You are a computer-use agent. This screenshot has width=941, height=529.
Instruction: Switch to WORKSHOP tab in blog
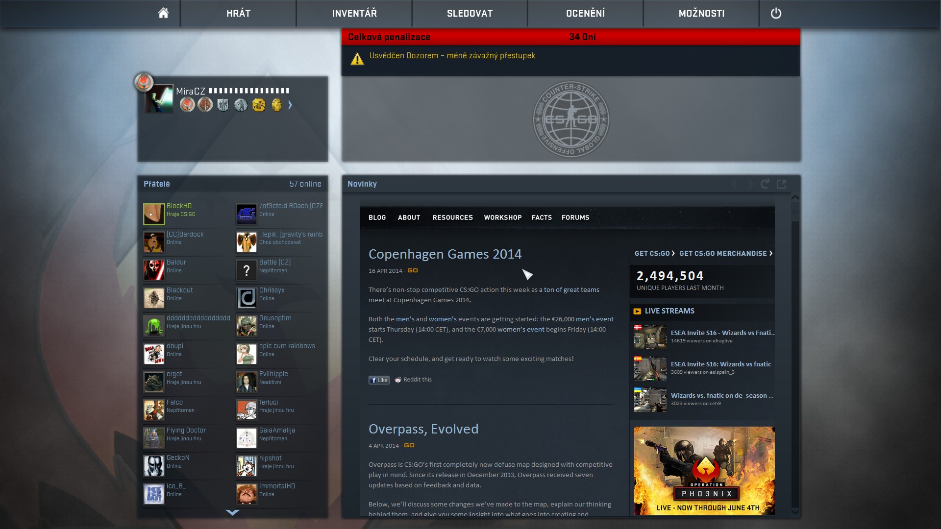point(502,217)
